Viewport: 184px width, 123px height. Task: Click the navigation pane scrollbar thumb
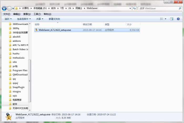click(30, 81)
